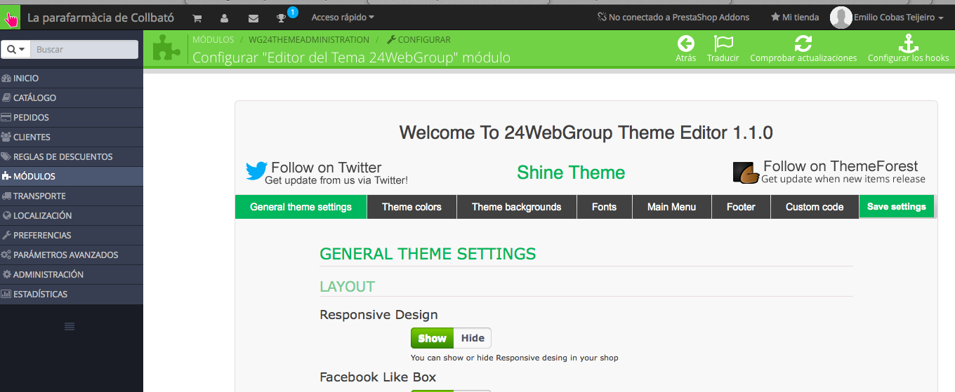Viewport: 955px width, 392px height.
Task: Switch to Fonts tab
Action: click(604, 207)
